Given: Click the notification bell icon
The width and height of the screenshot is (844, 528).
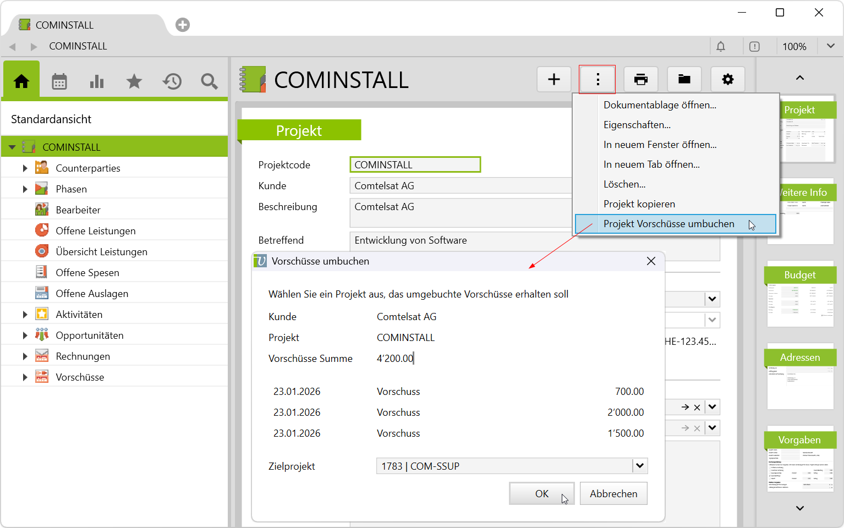Looking at the screenshot, I should (x=721, y=47).
